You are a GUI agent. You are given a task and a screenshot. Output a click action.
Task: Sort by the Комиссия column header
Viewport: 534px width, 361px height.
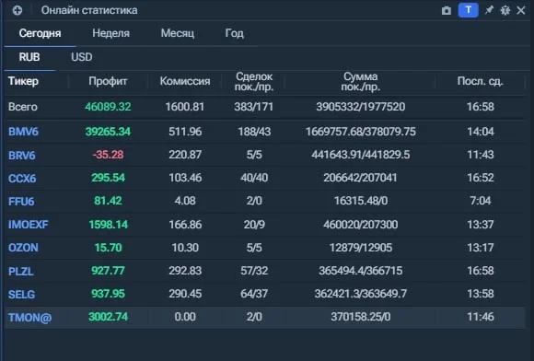pyautogui.click(x=185, y=81)
